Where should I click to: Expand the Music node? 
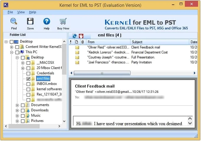click(x=17, y=116)
